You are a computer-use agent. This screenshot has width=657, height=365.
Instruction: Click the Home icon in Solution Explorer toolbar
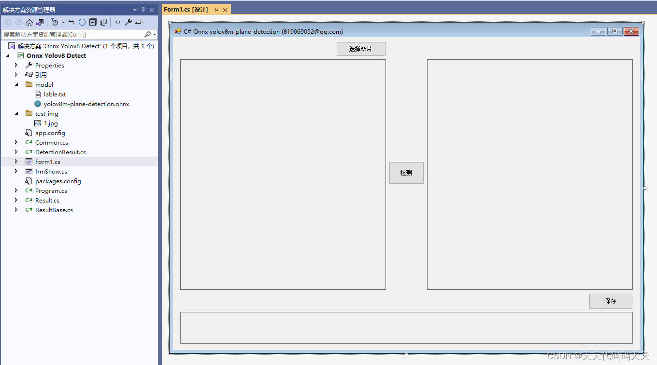pyautogui.click(x=29, y=22)
